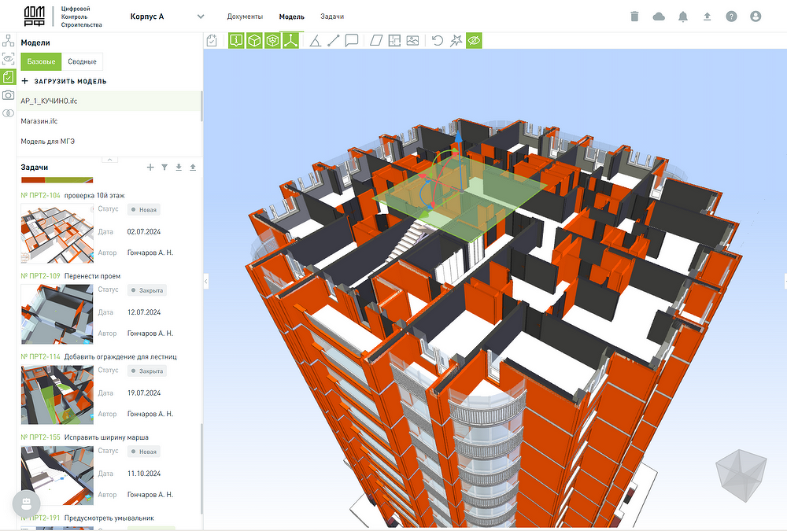Click the Новая status badge of ПРТ2-104

pyautogui.click(x=143, y=210)
